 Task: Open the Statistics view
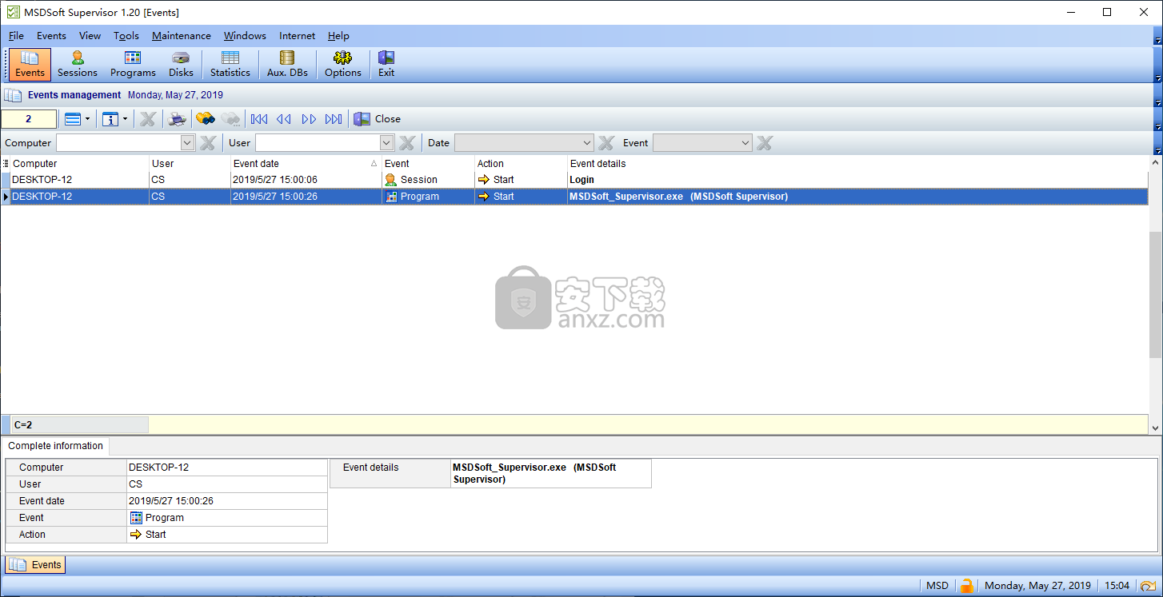(x=230, y=65)
